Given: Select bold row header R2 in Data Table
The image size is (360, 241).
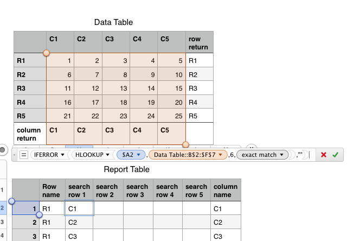Looking at the screenshot, I should [x=30, y=74].
